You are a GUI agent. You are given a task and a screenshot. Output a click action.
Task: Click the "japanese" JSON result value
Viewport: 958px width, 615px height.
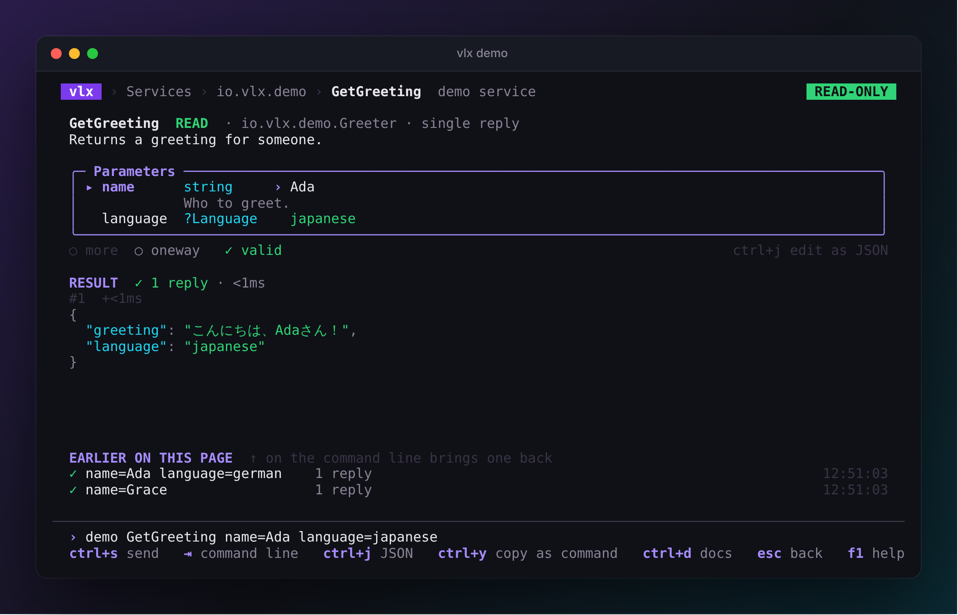tap(224, 347)
